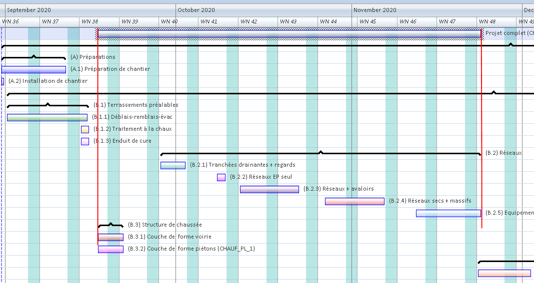Select the (B.1) Terrassements préalables summary bracket
The height and width of the screenshot is (283, 534).
point(47,105)
